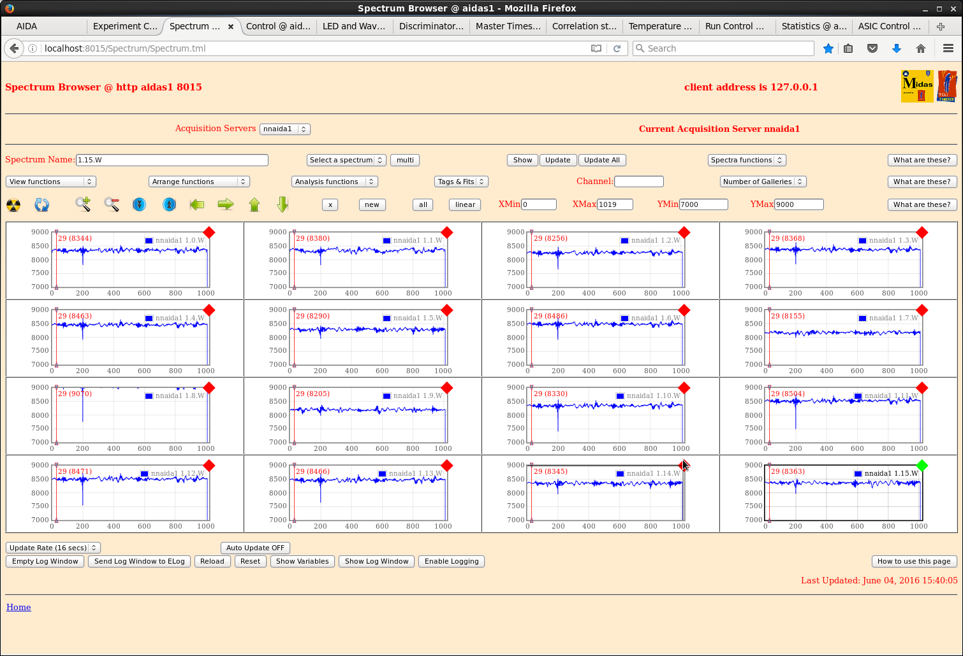963x656 pixels.
Task: Click the radiation hazard icon
Action: pos(13,205)
